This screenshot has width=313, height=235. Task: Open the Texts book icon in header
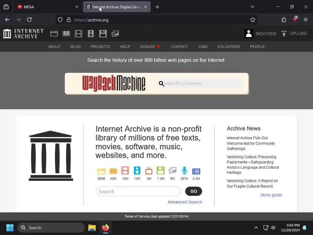coord(66,34)
